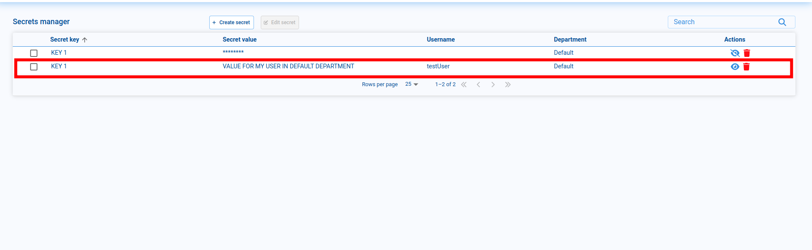Click the testUser username cell
812x250 pixels.
coord(438,66)
